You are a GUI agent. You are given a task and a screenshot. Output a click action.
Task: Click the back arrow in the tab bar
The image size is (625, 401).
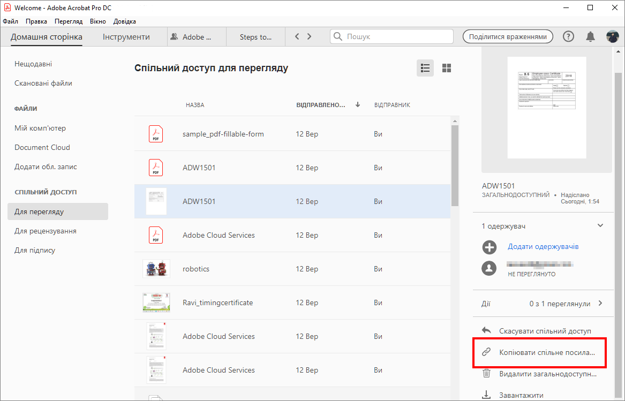pos(297,36)
